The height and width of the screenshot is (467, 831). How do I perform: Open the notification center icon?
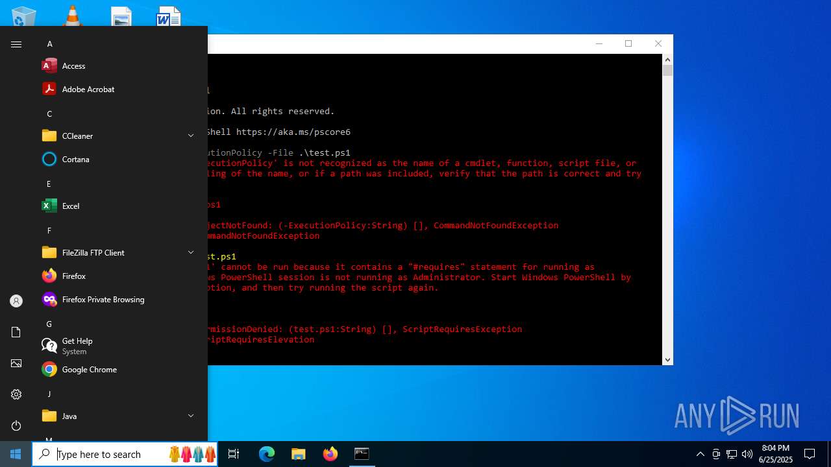pyautogui.click(x=810, y=454)
